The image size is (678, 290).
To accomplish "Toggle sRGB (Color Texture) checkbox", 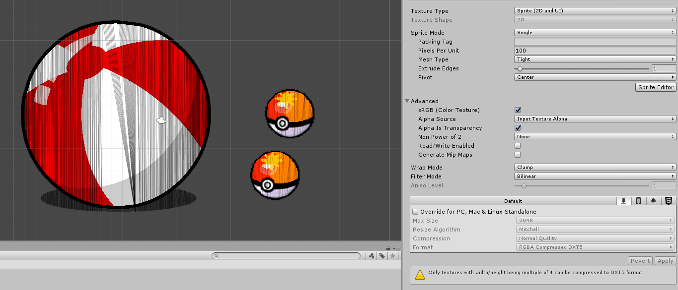I will coord(518,110).
